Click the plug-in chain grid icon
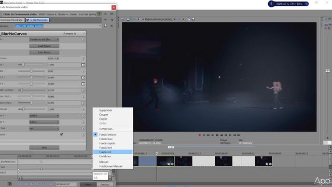The width and height of the screenshot is (332, 187). [105, 14]
